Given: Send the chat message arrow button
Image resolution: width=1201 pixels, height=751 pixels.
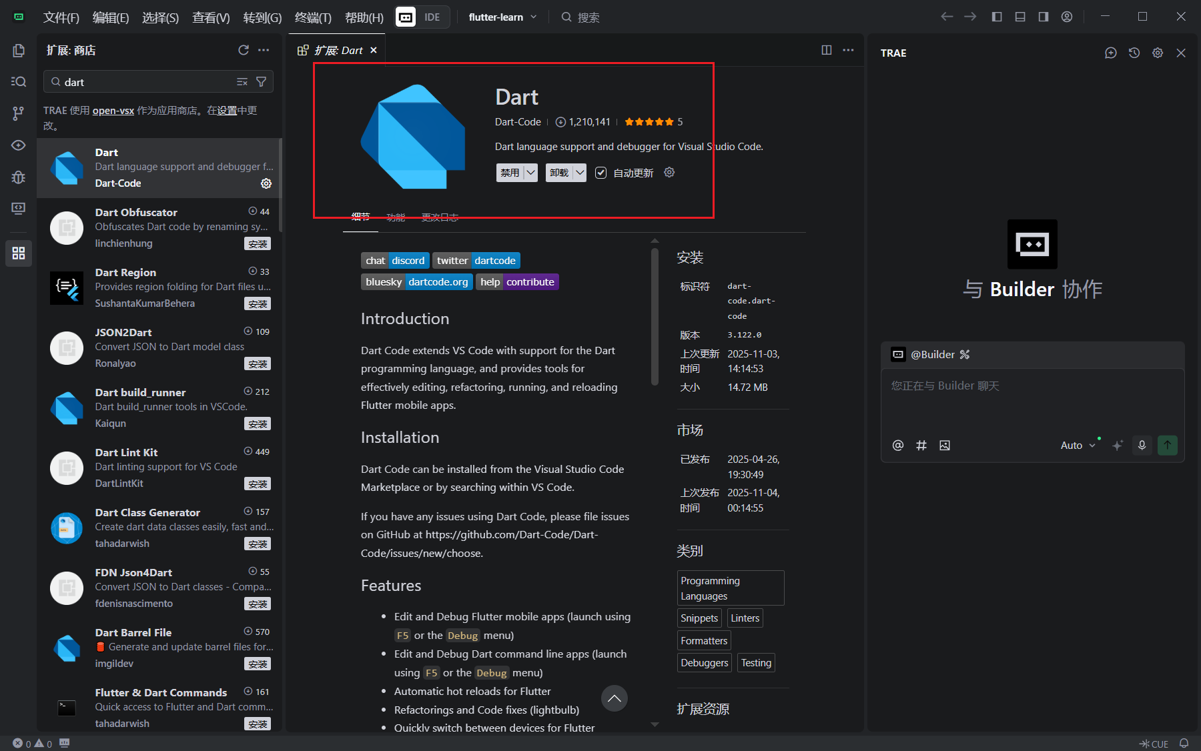Looking at the screenshot, I should click(x=1168, y=445).
